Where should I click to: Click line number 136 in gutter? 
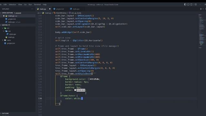pyautogui.click(x=40, y=98)
